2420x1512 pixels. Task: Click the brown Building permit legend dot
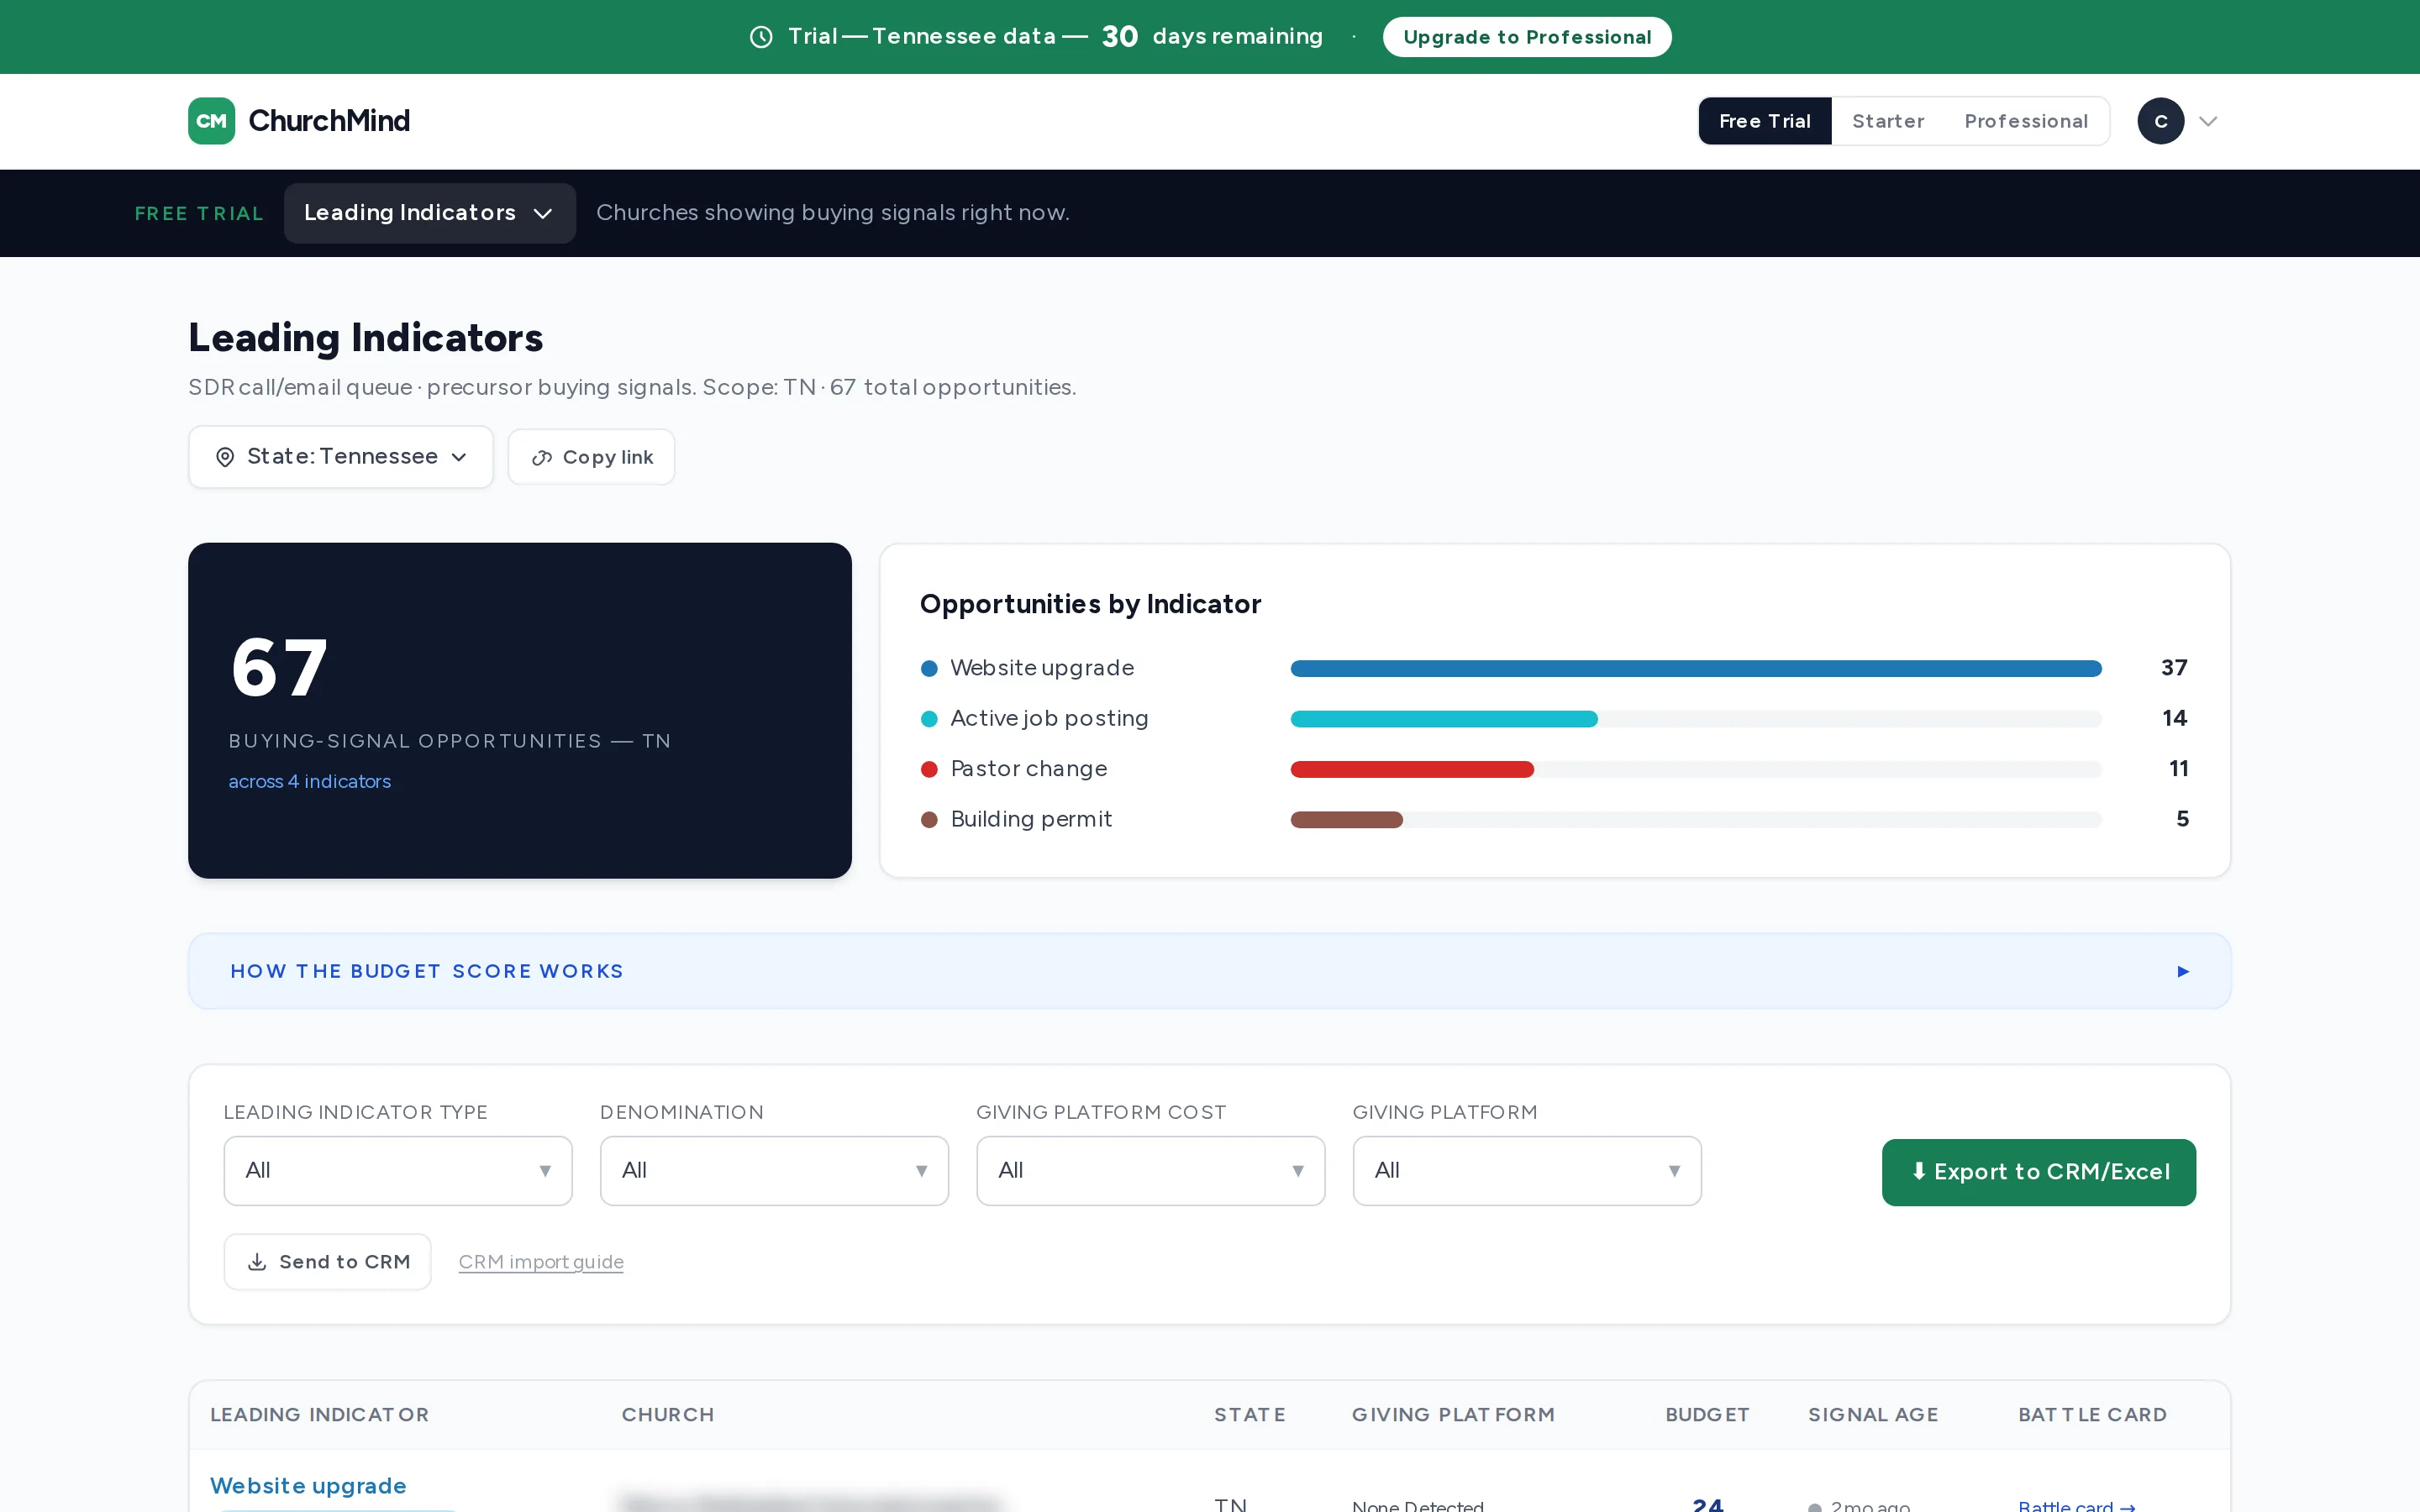click(929, 820)
